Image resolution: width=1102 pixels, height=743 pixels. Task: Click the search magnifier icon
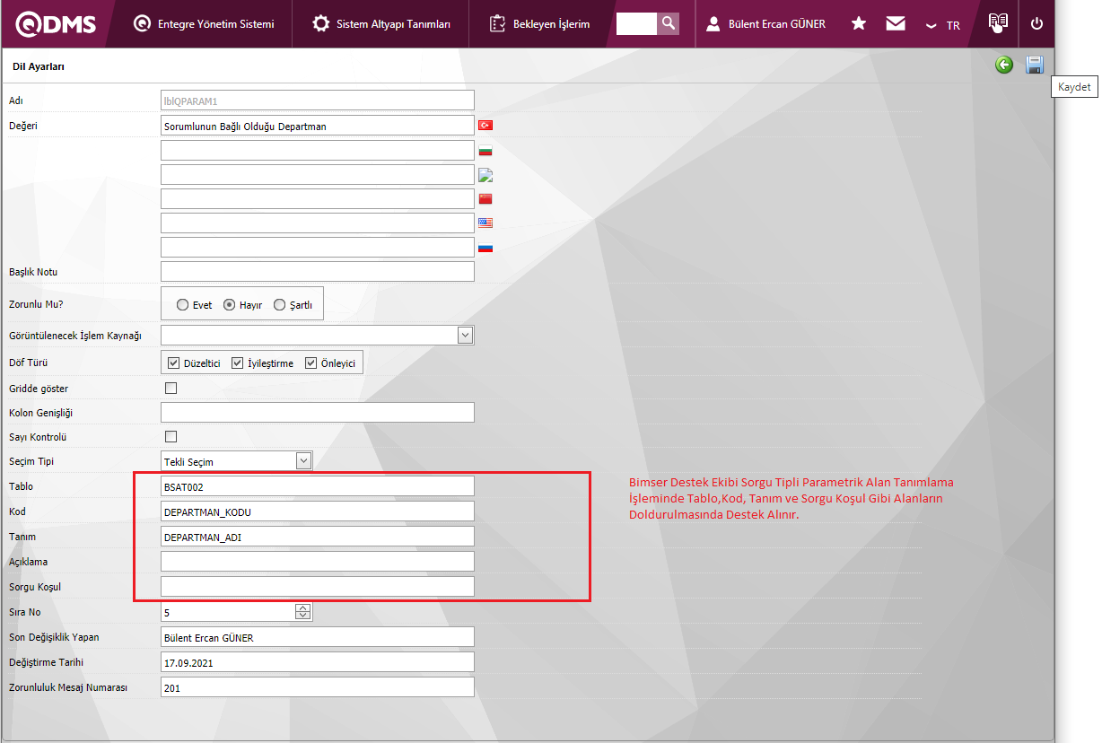[x=668, y=23]
